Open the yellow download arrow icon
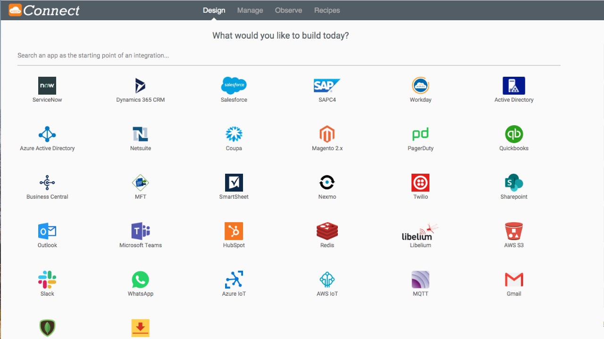Viewport: 604px width, 339px height. point(141,328)
